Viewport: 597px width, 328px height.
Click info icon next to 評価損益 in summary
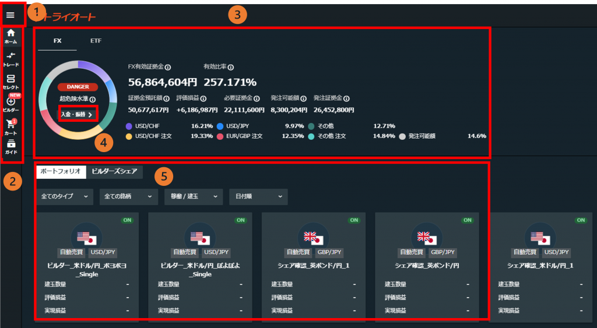click(203, 99)
